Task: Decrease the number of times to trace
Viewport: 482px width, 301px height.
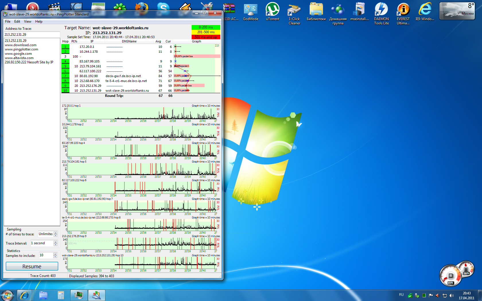Action: pyautogui.click(x=56, y=235)
